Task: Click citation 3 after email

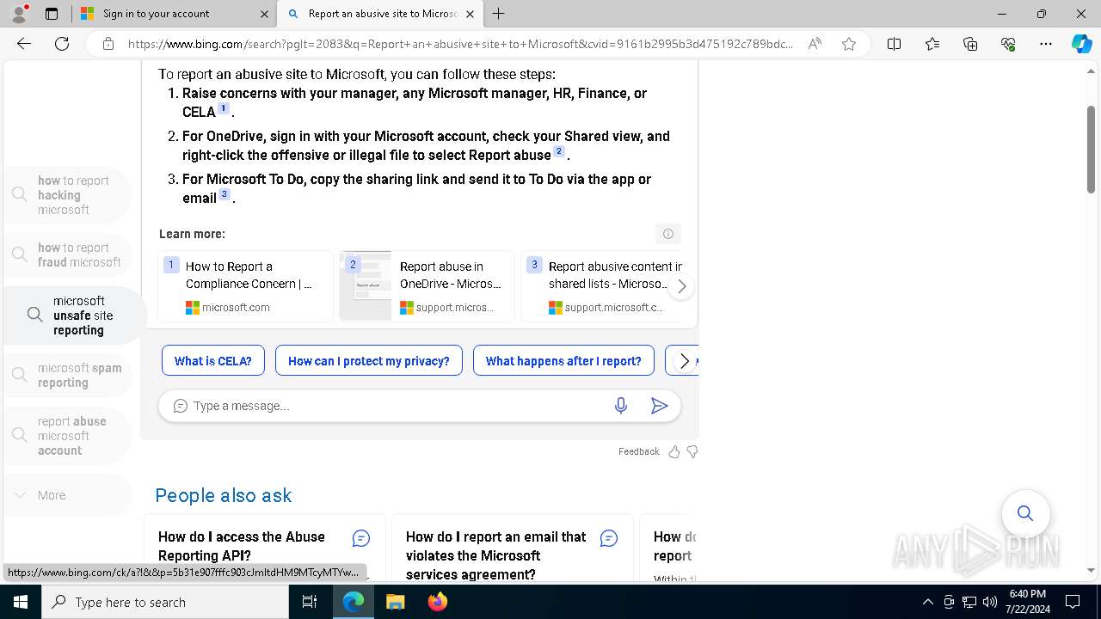Action: coord(225,194)
